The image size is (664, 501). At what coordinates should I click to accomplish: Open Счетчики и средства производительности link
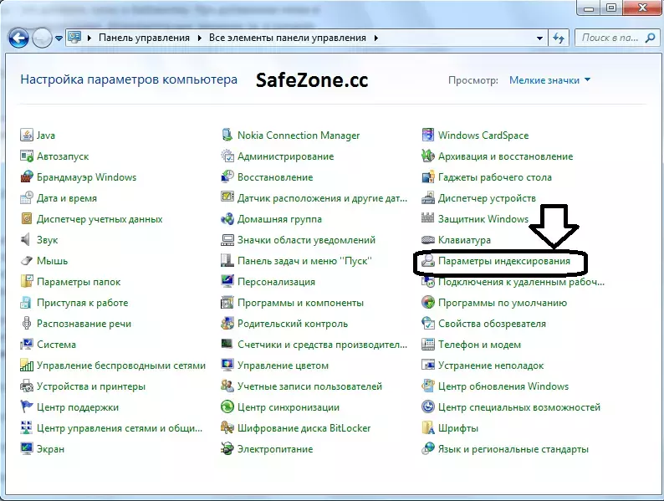322,345
